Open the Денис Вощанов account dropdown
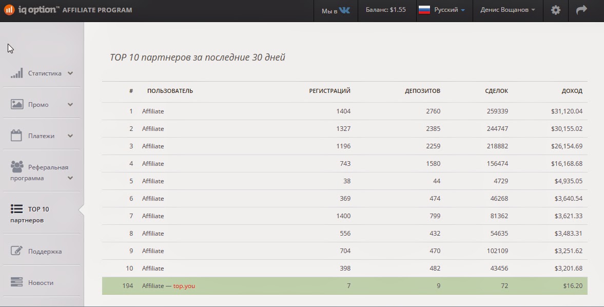 coord(508,10)
